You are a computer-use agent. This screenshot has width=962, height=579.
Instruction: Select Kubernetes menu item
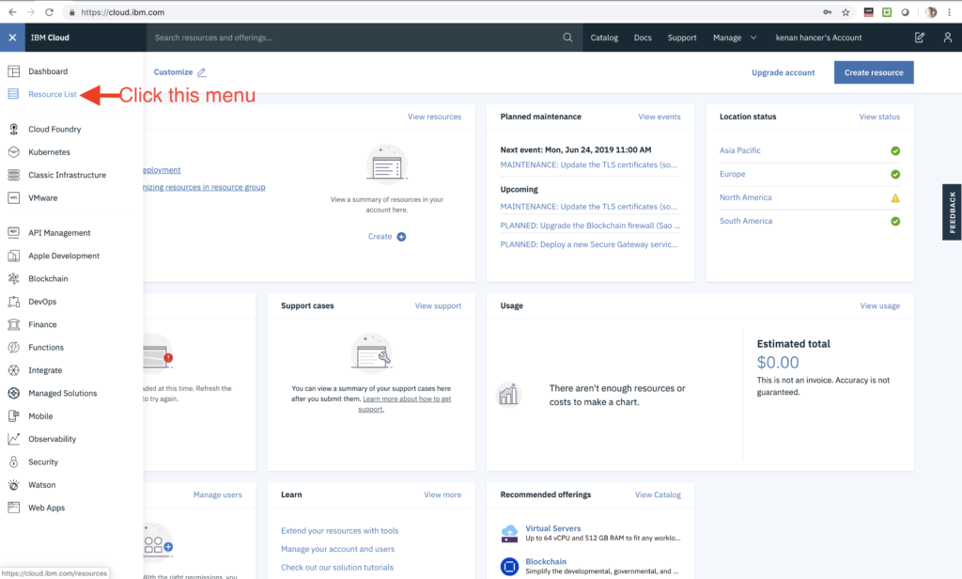[49, 151]
